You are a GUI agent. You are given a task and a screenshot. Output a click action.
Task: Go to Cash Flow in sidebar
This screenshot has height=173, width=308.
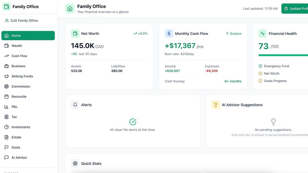pos(19,56)
